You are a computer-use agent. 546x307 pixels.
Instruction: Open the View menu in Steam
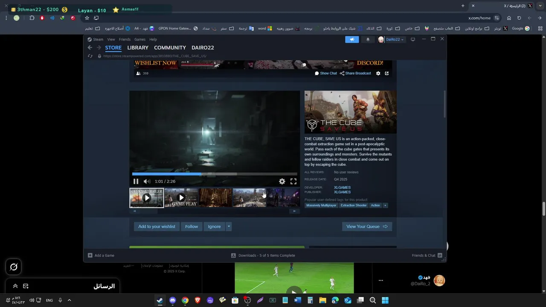click(x=111, y=39)
